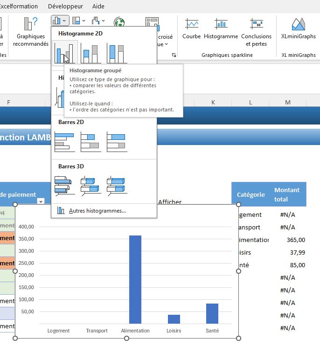The image size is (320, 346).
Task: Open the charts group dialog launcher
Action: 174,55
